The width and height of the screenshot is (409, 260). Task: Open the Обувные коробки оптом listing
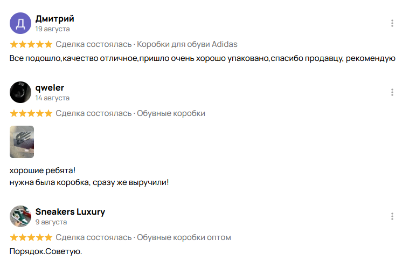coord(184,237)
